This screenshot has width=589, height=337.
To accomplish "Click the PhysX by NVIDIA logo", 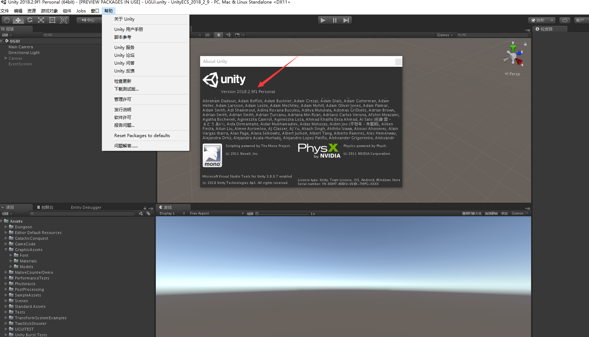I will click(x=319, y=151).
